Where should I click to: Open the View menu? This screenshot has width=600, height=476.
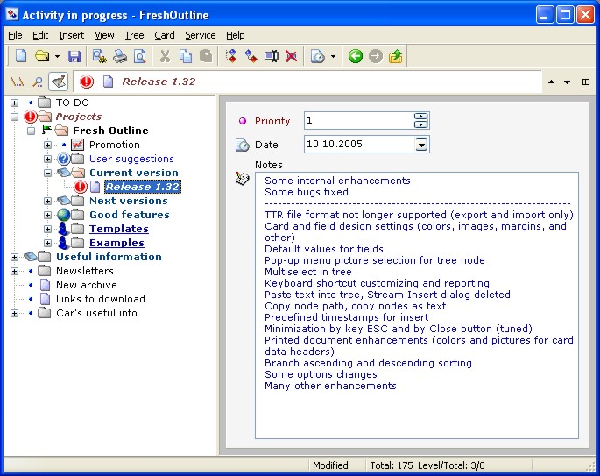(104, 35)
